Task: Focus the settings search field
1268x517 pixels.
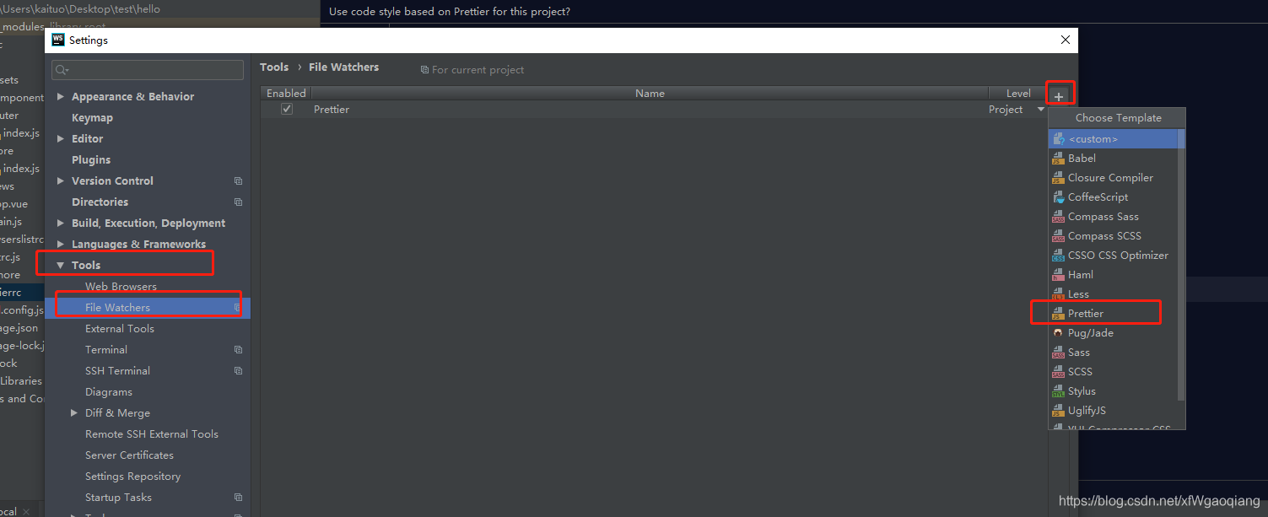Action: (148, 70)
